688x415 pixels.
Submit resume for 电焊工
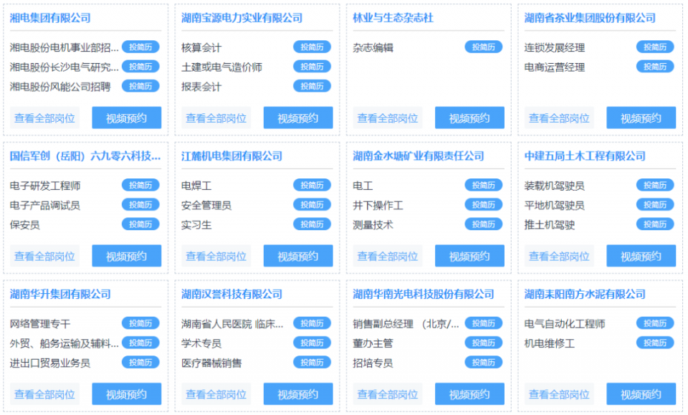coord(312,185)
